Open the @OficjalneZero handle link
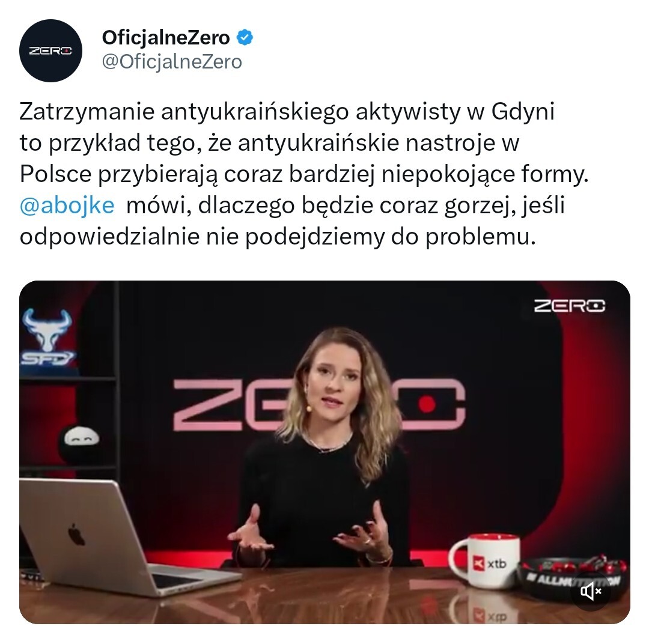Screen dimensions: 649x635 (172, 62)
